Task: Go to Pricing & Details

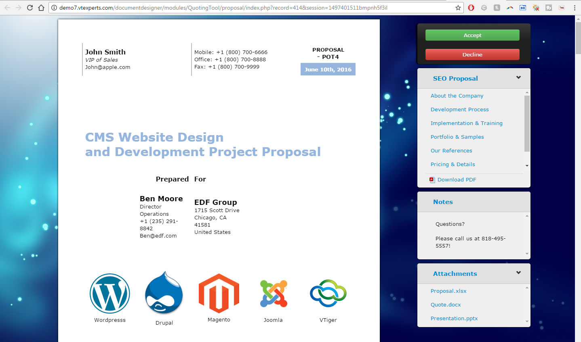Action: (453, 164)
